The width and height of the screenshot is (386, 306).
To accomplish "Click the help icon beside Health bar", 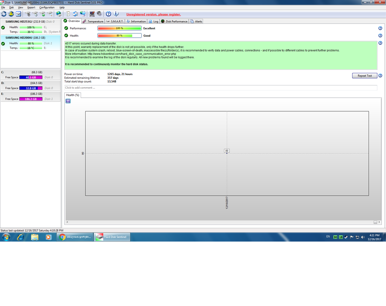I will pyautogui.click(x=380, y=36).
